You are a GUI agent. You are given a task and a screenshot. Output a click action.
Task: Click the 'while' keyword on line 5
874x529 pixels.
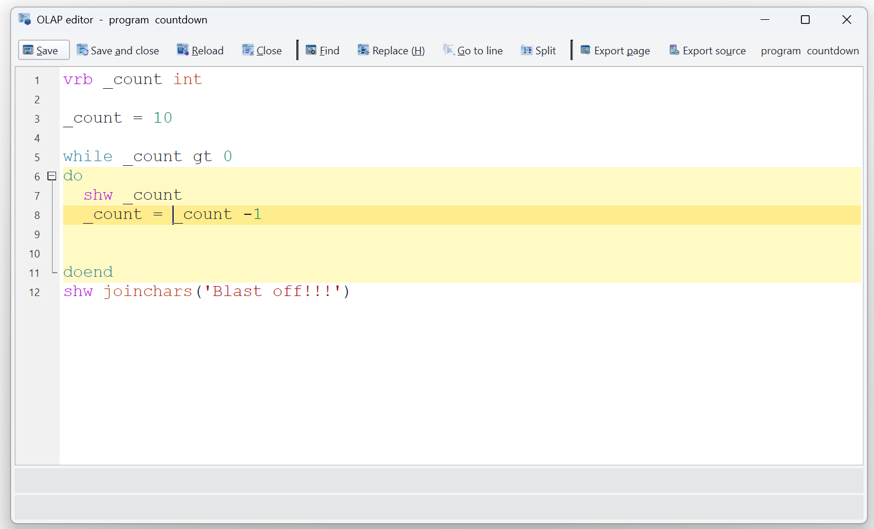[88, 156]
